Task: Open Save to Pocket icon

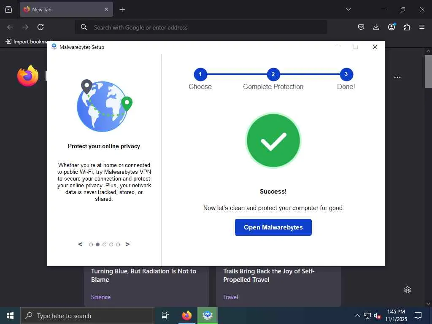Action: click(x=361, y=27)
